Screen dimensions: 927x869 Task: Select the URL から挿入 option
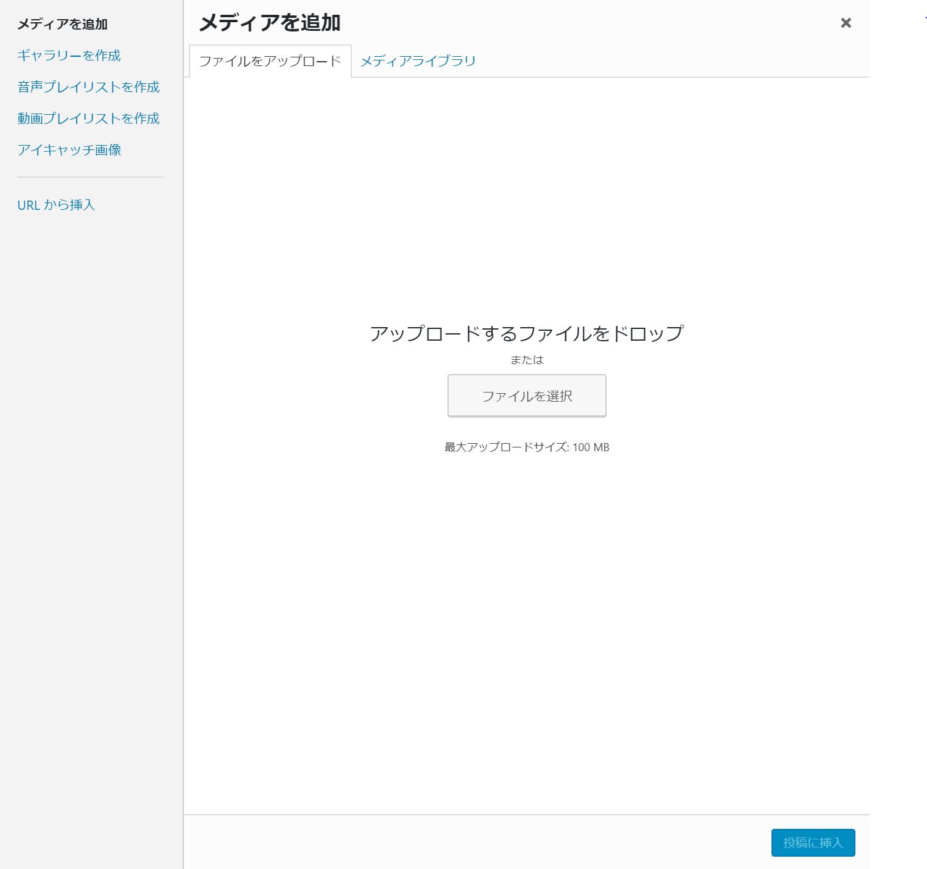[x=56, y=205]
